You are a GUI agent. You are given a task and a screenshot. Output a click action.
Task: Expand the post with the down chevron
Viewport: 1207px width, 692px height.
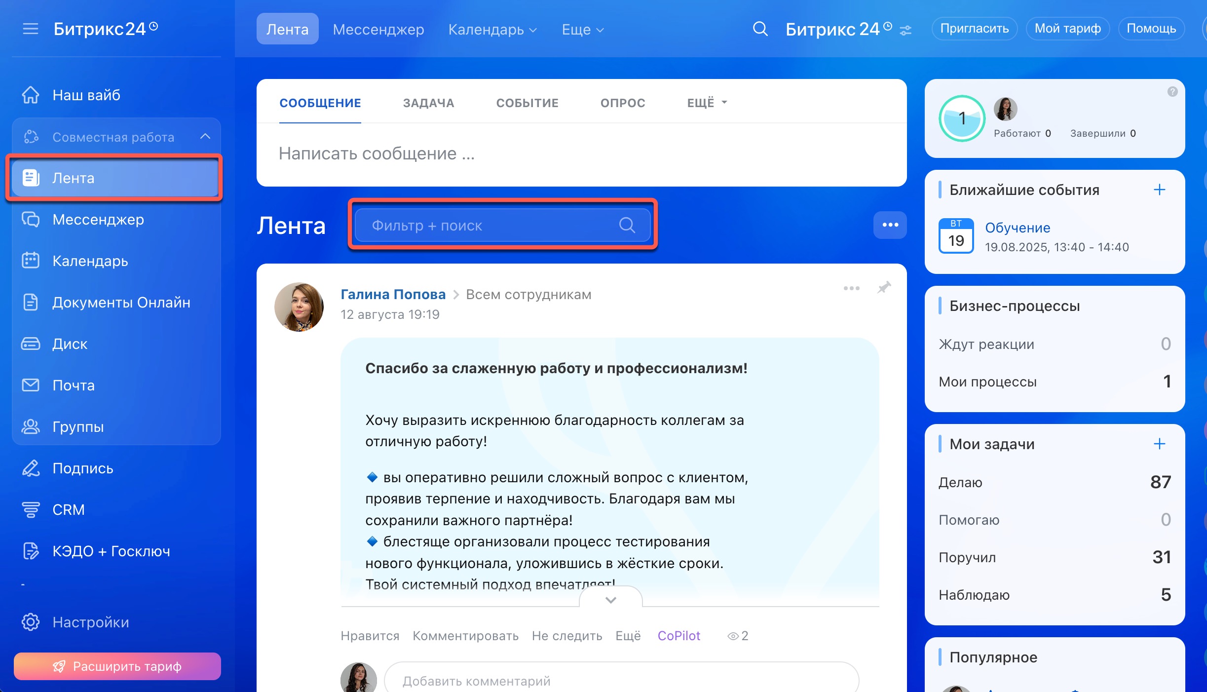coord(611,599)
